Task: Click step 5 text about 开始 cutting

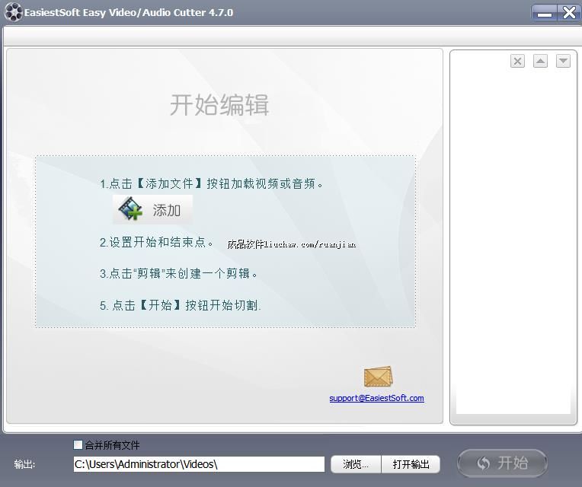Action: [x=181, y=305]
